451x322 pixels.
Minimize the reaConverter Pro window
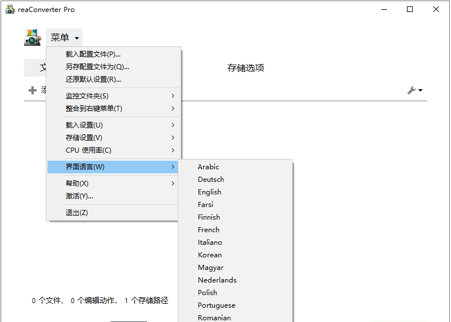384,9
